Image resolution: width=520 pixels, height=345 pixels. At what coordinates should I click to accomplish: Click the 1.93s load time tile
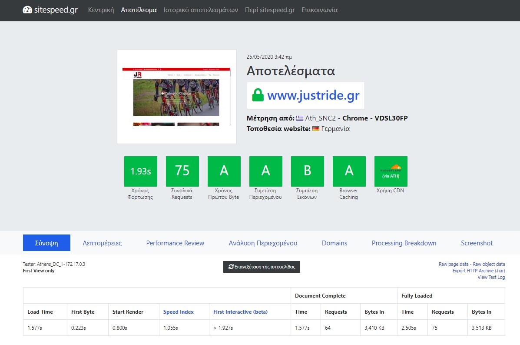click(141, 171)
